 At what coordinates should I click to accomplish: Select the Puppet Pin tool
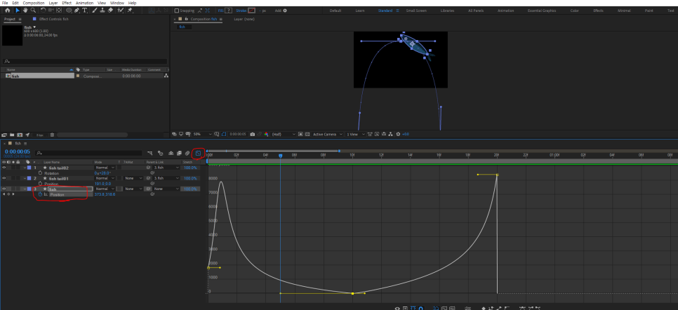pyautogui.click(x=129, y=10)
